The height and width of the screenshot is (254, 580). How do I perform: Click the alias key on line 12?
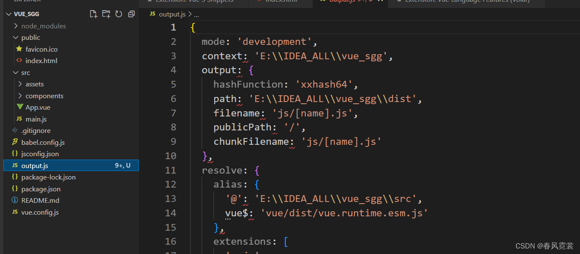tap(228, 184)
